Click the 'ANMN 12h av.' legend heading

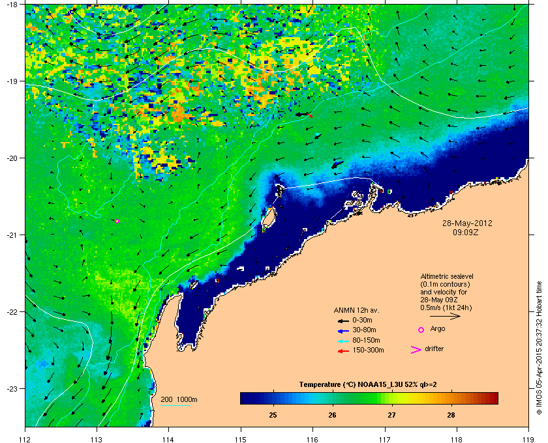pos(356,310)
